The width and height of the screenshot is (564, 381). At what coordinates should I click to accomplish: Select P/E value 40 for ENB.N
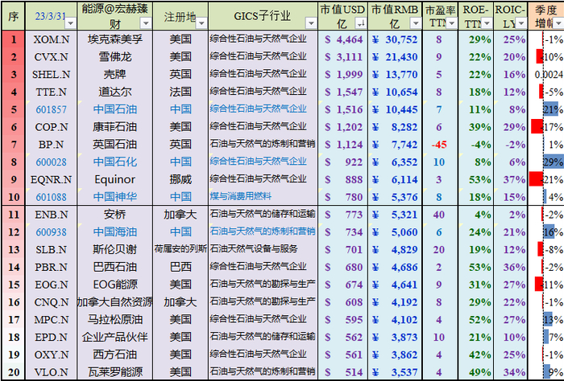(440, 215)
